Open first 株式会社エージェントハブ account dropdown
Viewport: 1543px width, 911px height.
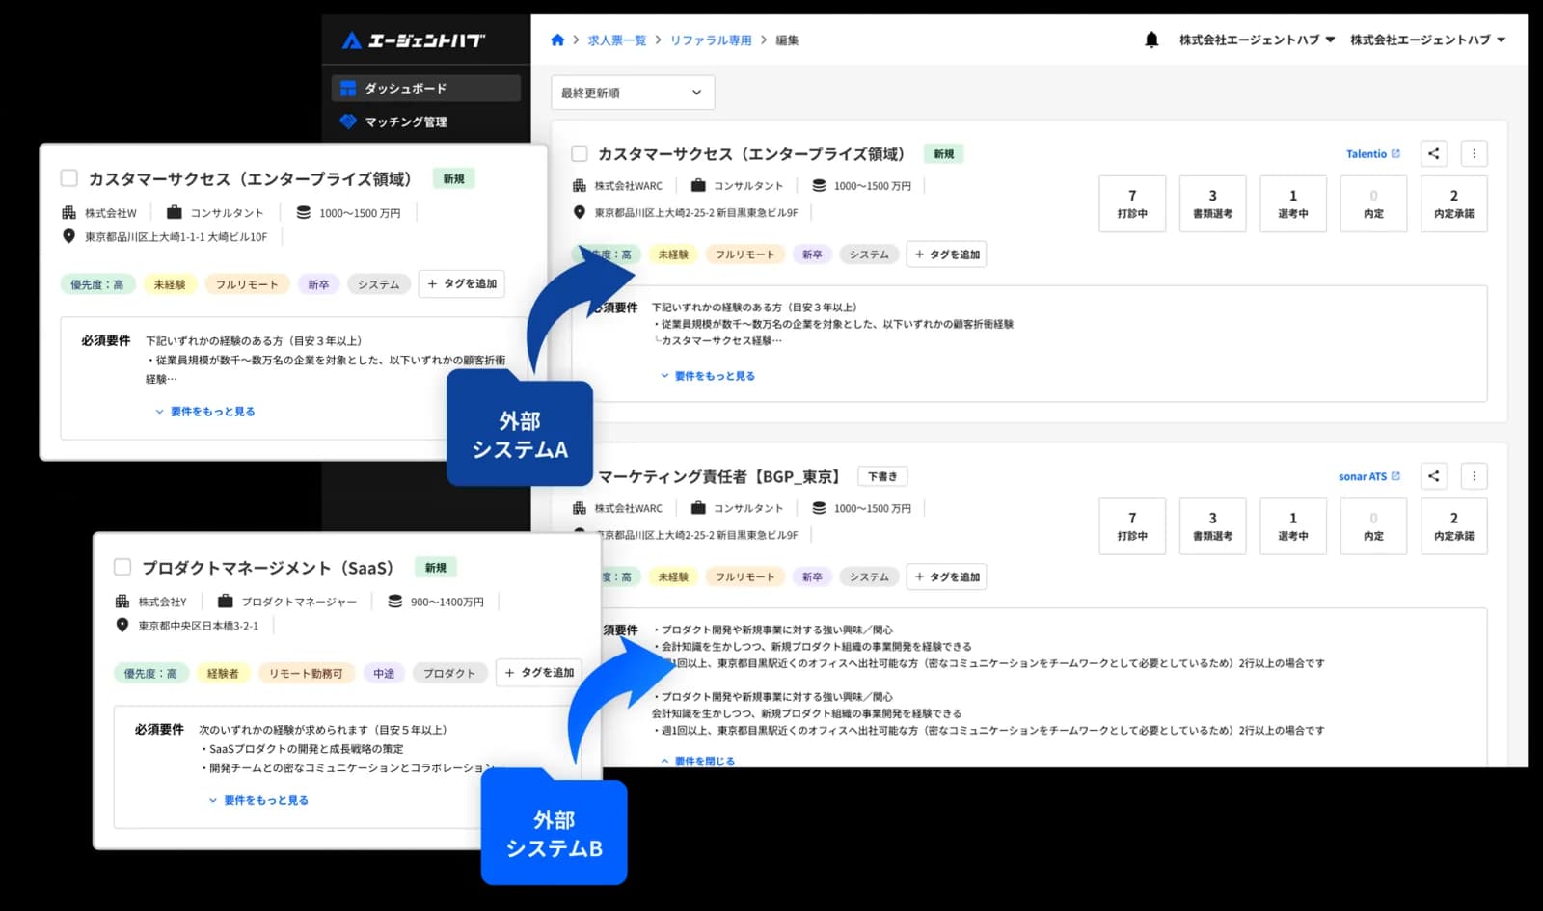point(1257,40)
